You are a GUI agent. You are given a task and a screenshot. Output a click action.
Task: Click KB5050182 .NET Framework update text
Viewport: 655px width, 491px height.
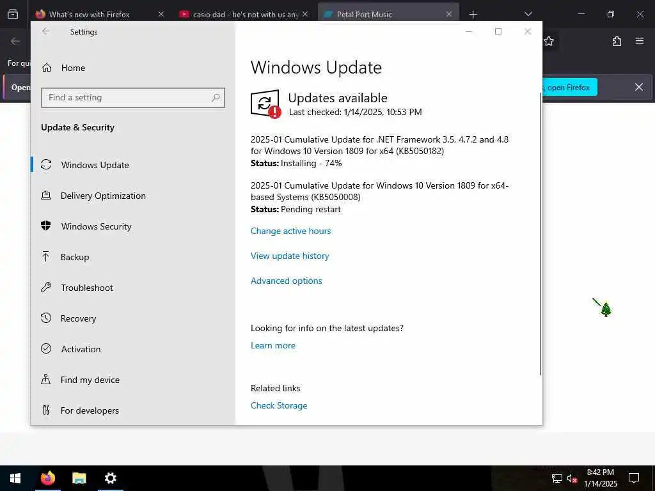380,145
